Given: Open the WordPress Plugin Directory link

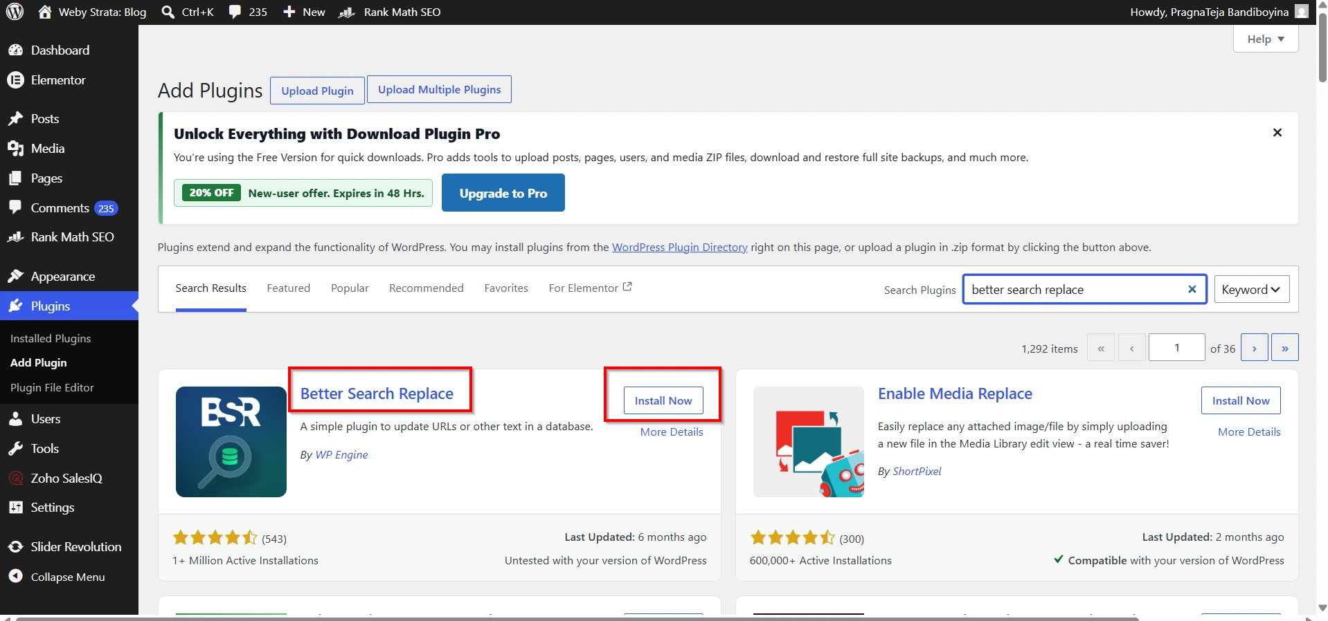Looking at the screenshot, I should click(680, 247).
